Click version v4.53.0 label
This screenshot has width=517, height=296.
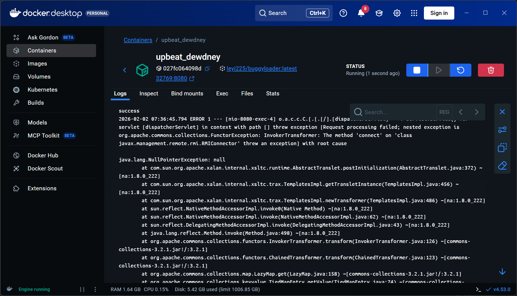point(502,289)
